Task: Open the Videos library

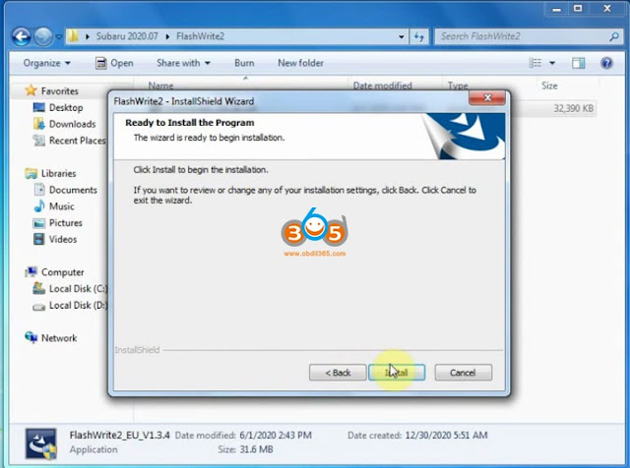Action: point(63,239)
